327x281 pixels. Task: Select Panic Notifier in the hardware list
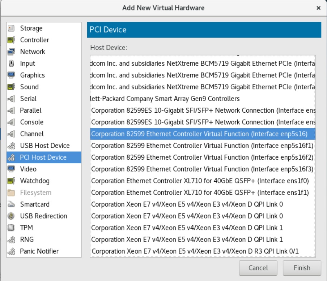tap(44, 251)
